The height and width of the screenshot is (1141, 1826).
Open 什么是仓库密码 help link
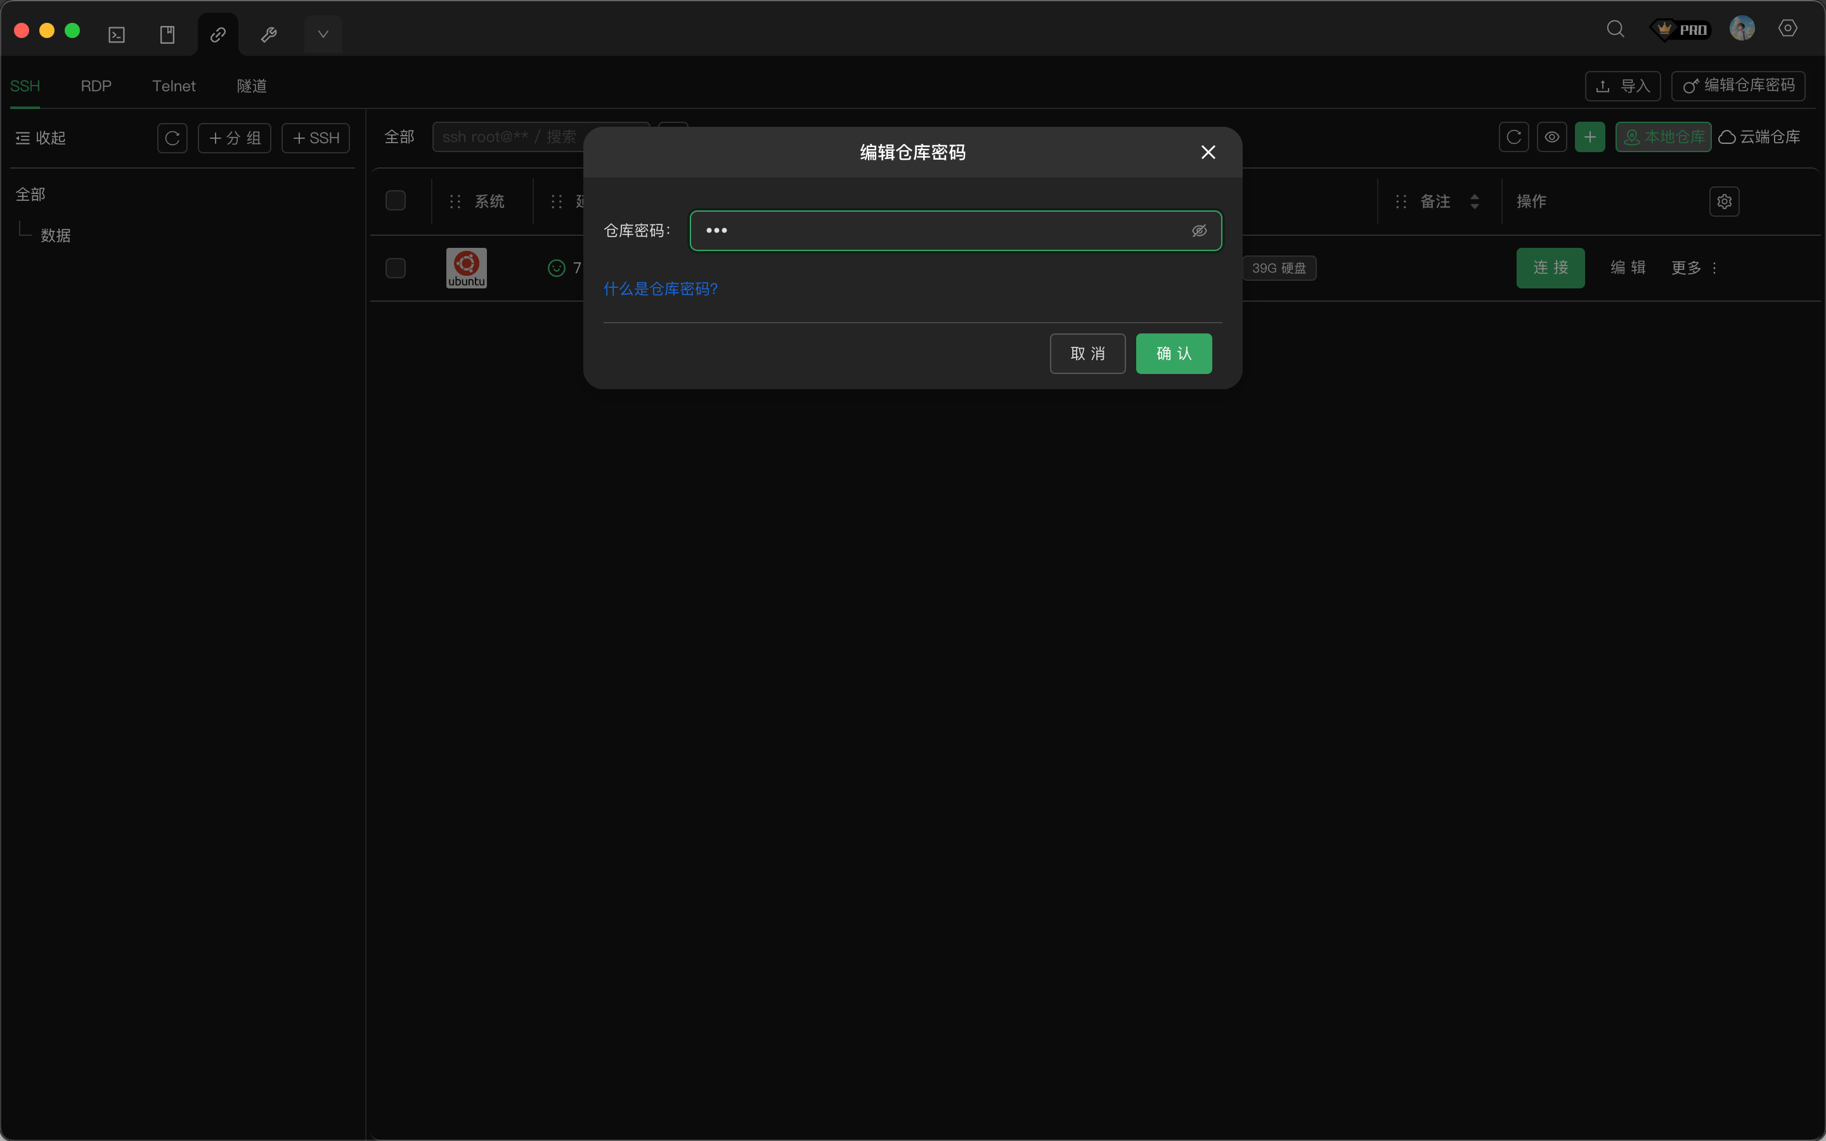(x=660, y=289)
